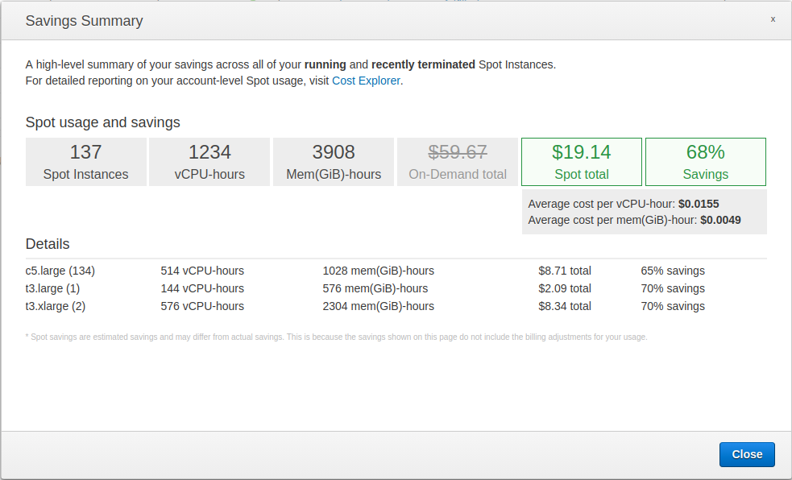This screenshot has height=480, width=792.
Task: Click the 65% savings value
Action: [672, 271]
